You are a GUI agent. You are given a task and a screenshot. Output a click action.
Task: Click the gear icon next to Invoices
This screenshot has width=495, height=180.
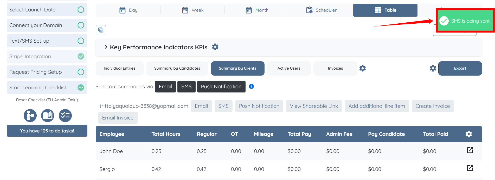(x=362, y=68)
